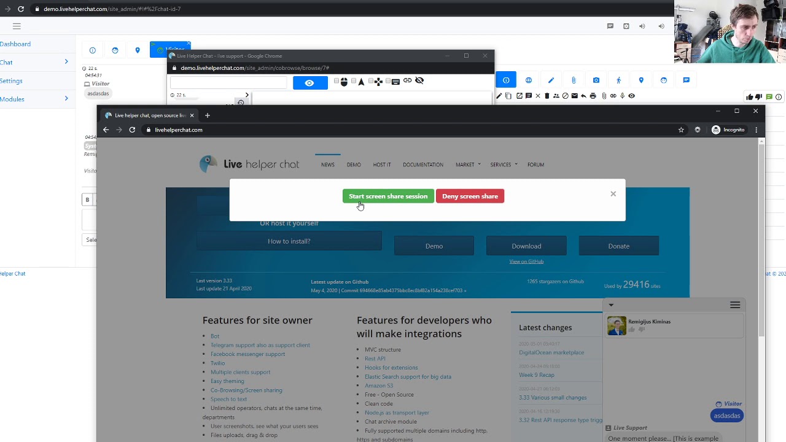
Task: Reload the livehelperchat.com page
Action: click(132, 130)
